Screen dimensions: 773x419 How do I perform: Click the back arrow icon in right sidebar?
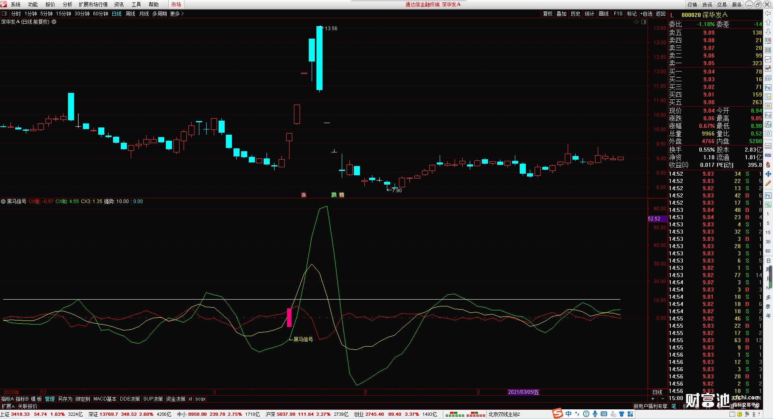(x=768, y=13)
